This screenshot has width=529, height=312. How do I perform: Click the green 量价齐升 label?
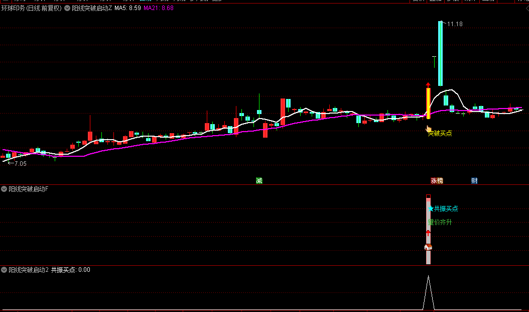coord(440,222)
